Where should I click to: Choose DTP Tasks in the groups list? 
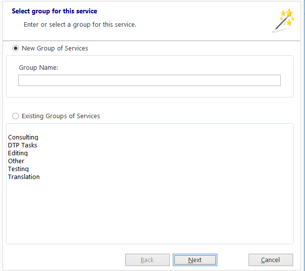click(22, 145)
